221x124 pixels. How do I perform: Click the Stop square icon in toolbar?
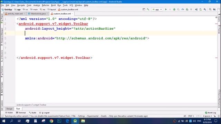tap(191, 9)
